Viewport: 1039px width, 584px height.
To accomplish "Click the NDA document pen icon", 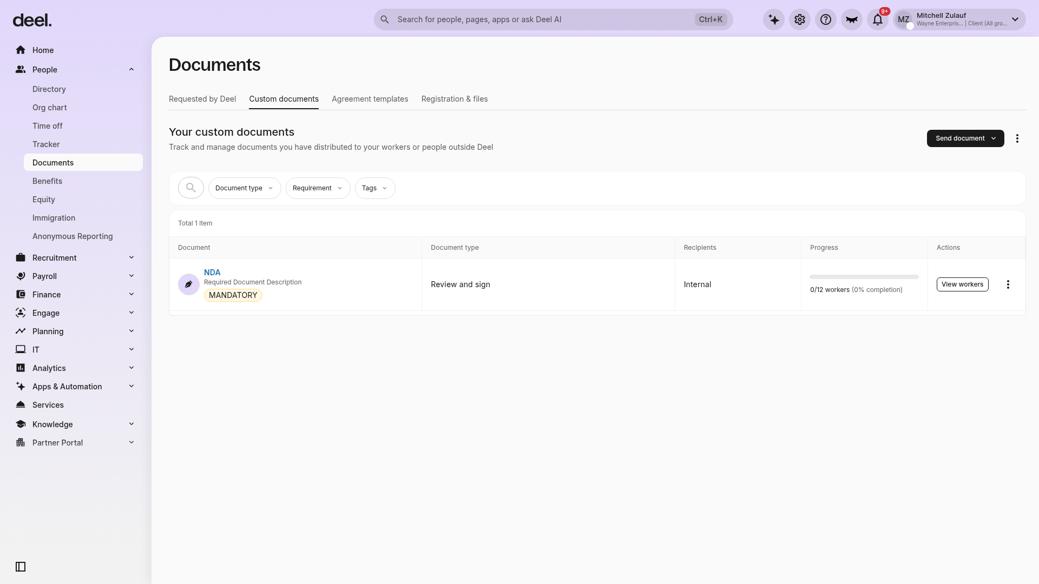I will point(189,284).
